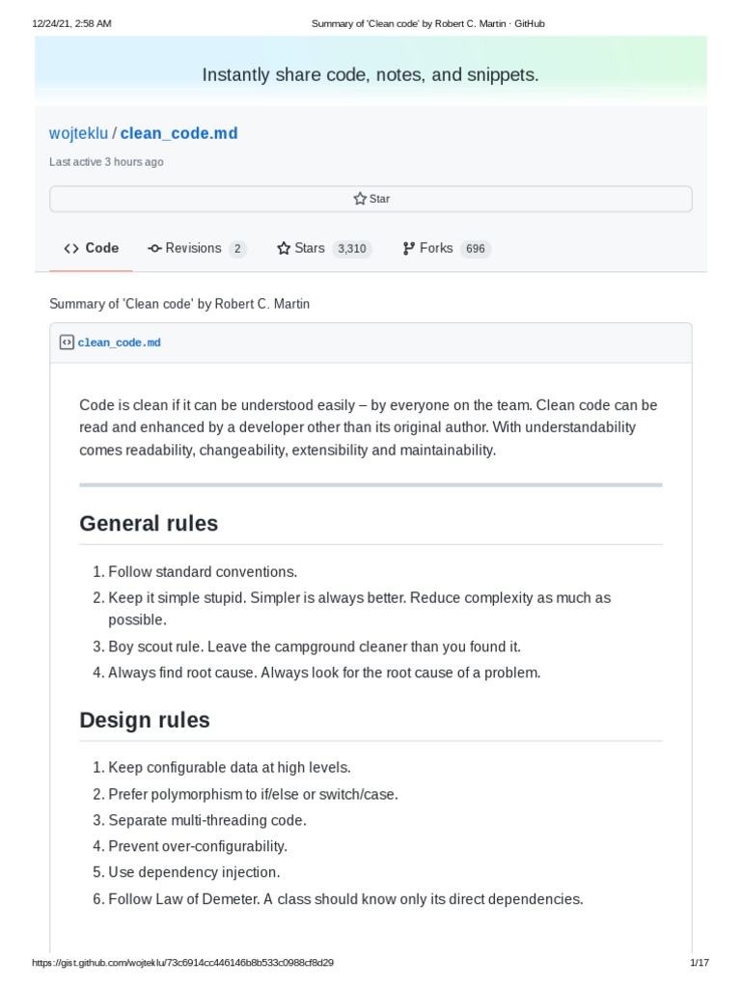Click the 696 forks count badge
741x988 pixels.
pos(476,249)
